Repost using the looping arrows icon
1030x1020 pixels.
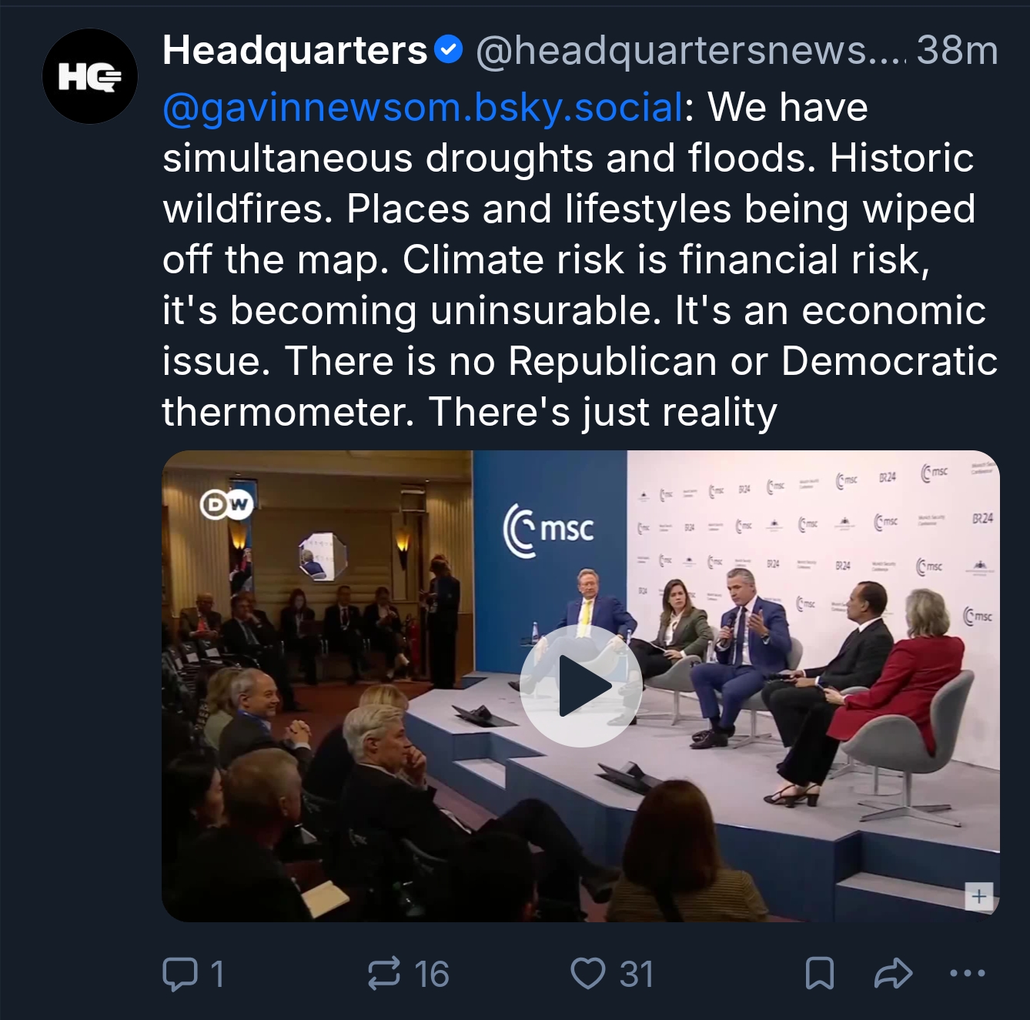pos(384,974)
